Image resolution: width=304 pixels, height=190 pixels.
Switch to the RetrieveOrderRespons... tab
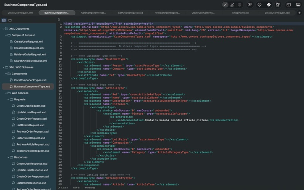167,13
